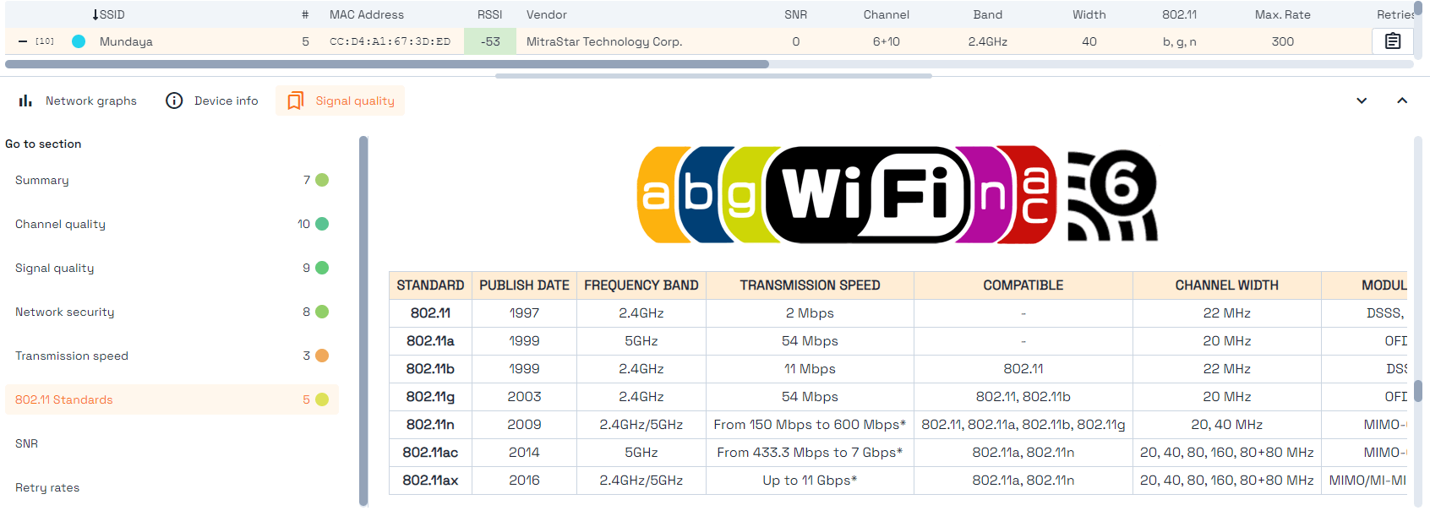The width and height of the screenshot is (1430, 516).
Task: Go to Network security section
Action: [172, 312]
